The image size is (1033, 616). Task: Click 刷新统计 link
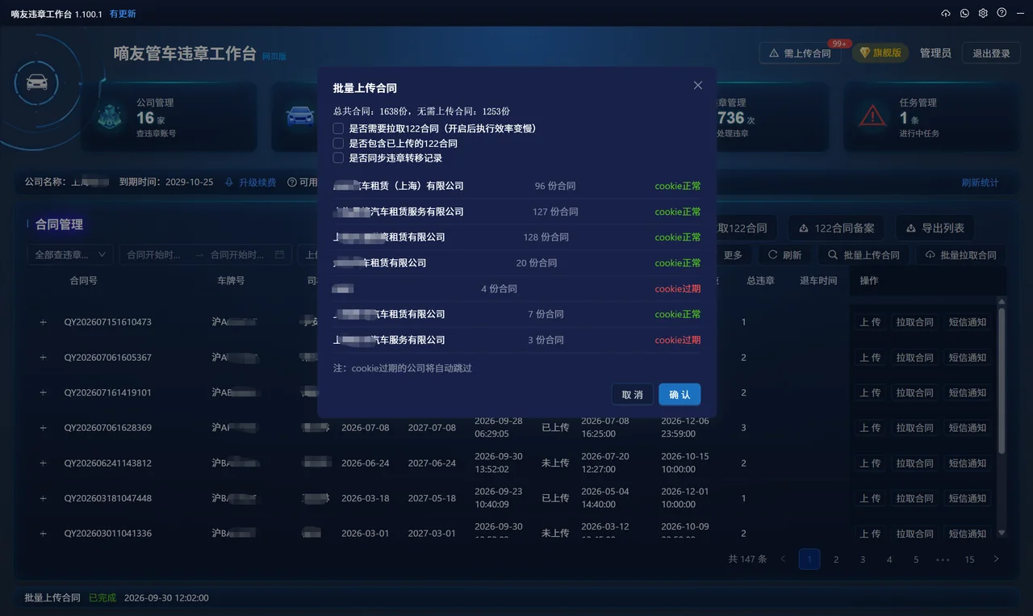pos(980,182)
